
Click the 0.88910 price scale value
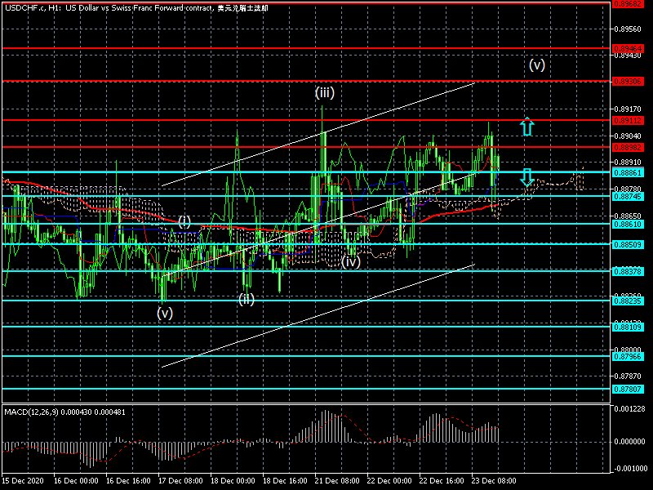628,162
